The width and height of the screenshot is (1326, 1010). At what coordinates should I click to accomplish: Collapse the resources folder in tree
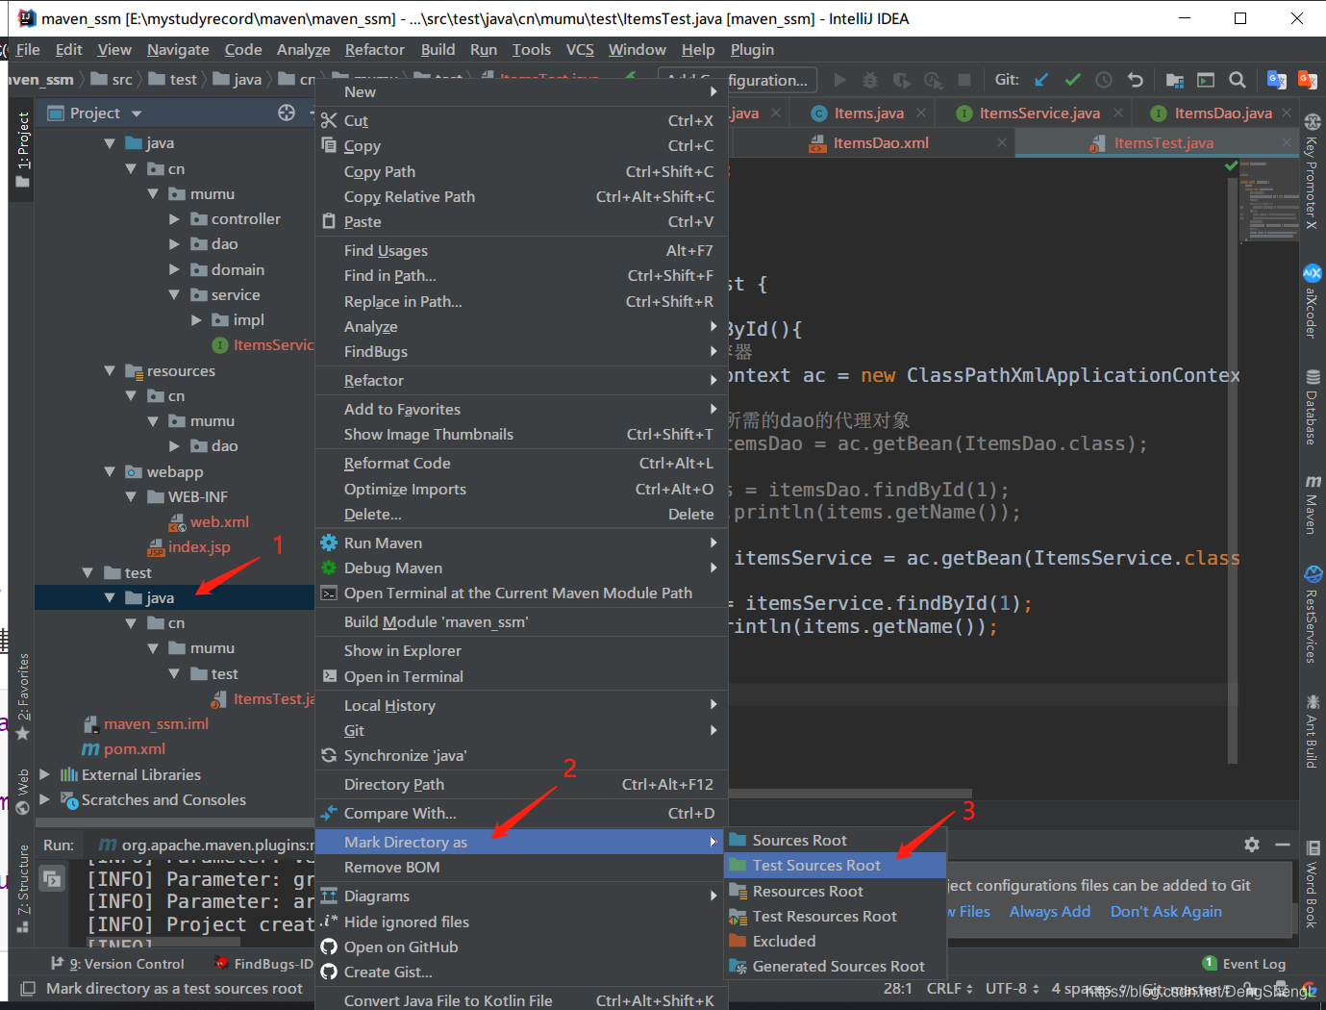coord(110,371)
